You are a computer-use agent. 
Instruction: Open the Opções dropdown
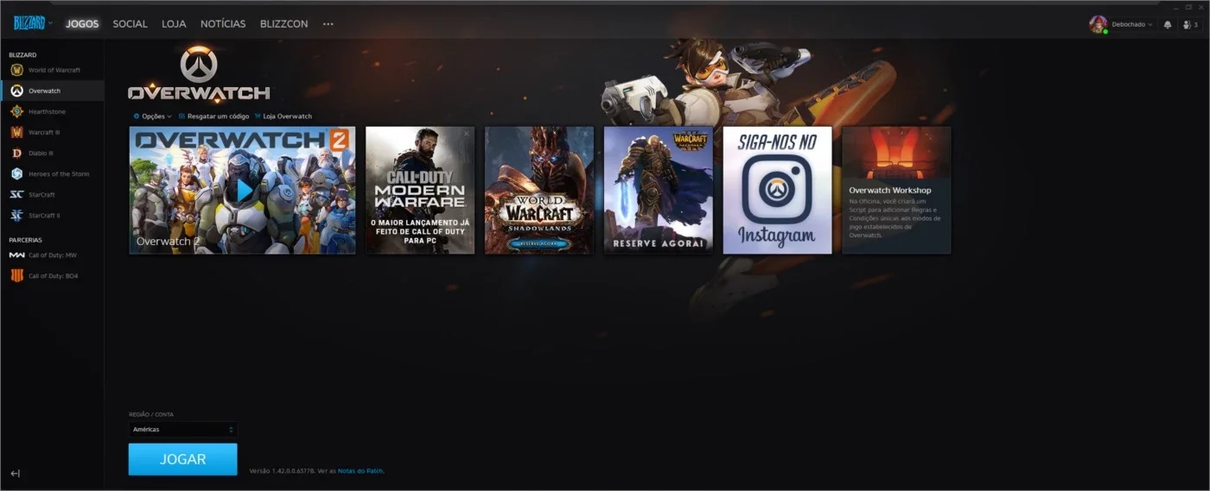[x=152, y=116]
